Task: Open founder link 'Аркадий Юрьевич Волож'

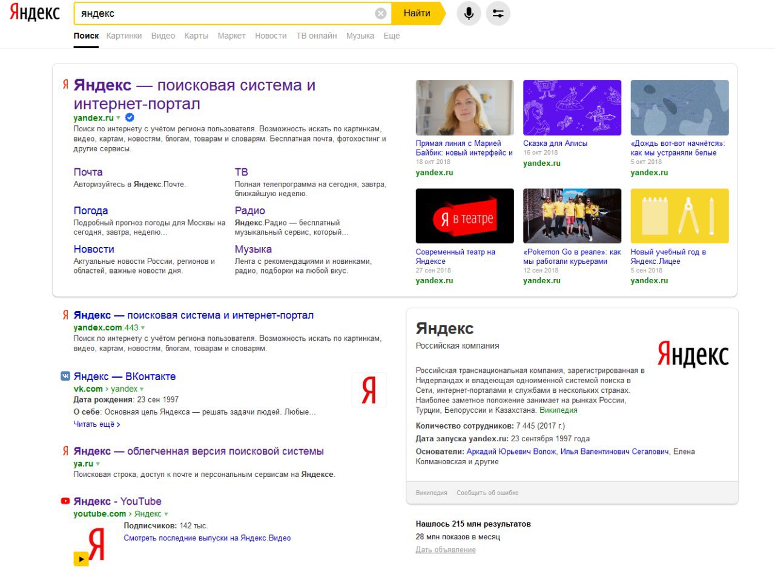Action: pos(512,452)
